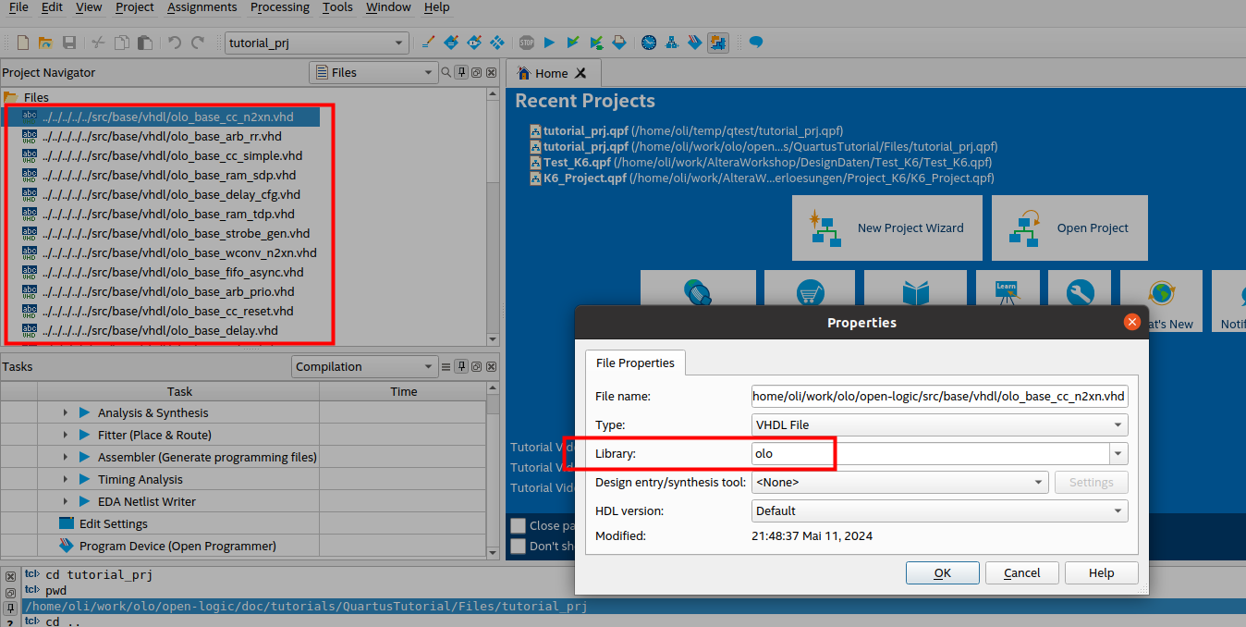Screen dimensions: 1246x627
Task: Open the tutorial_prj project dropdown
Action: (x=316, y=43)
